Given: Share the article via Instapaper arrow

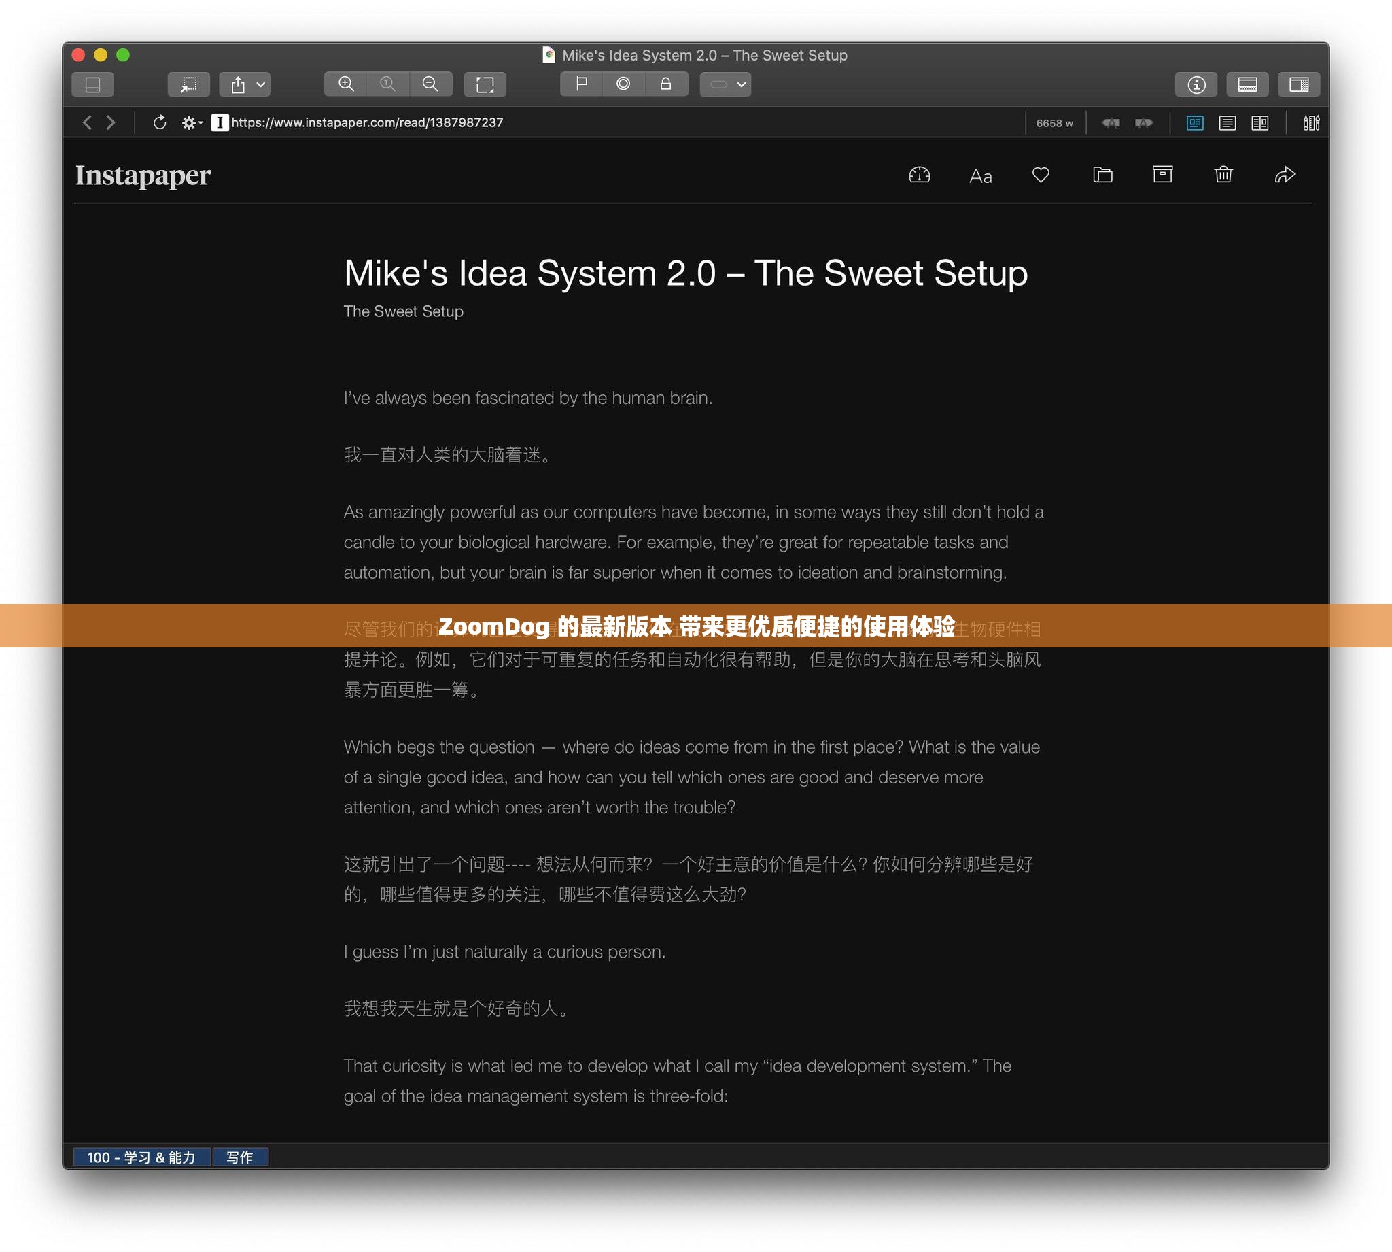Looking at the screenshot, I should [x=1285, y=175].
